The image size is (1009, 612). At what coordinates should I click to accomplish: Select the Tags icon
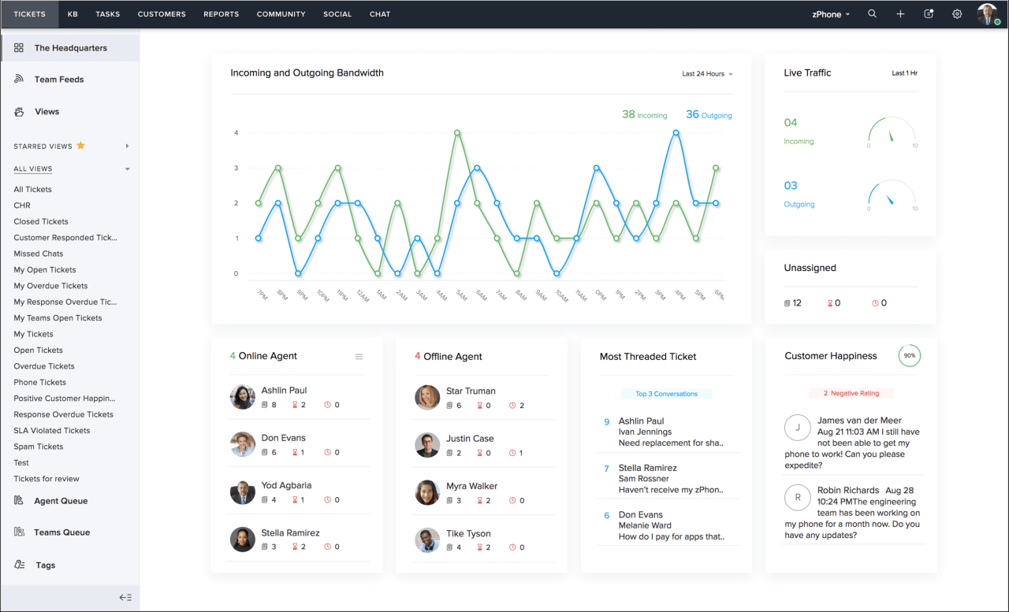tap(18, 565)
